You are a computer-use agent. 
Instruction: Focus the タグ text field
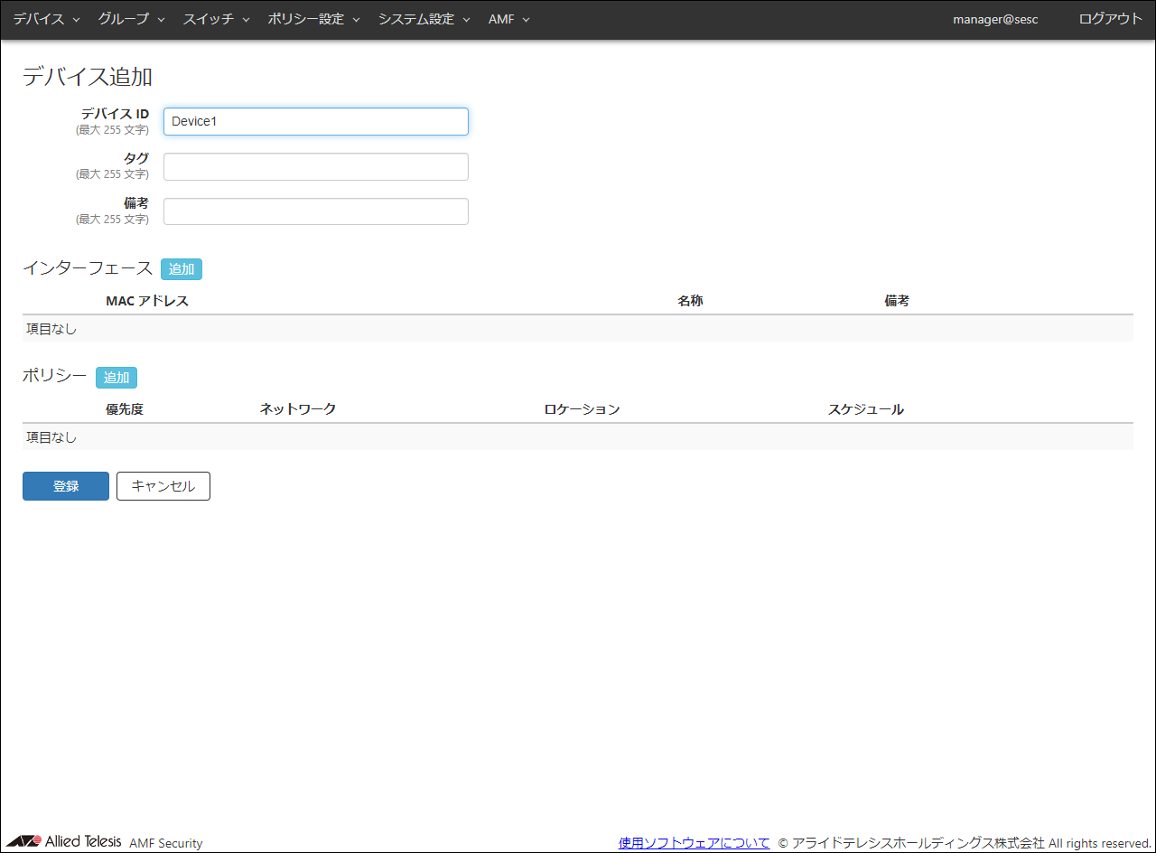click(315, 167)
